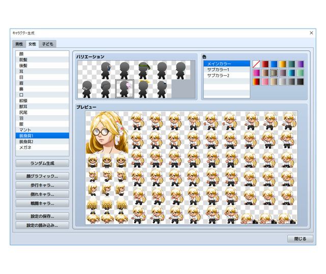The height and width of the screenshot is (274, 326).
Task: Close the キャラクター生成 window
Action: pyautogui.click(x=311, y=33)
